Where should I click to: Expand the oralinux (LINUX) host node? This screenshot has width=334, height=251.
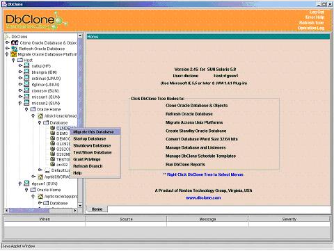click(20, 78)
